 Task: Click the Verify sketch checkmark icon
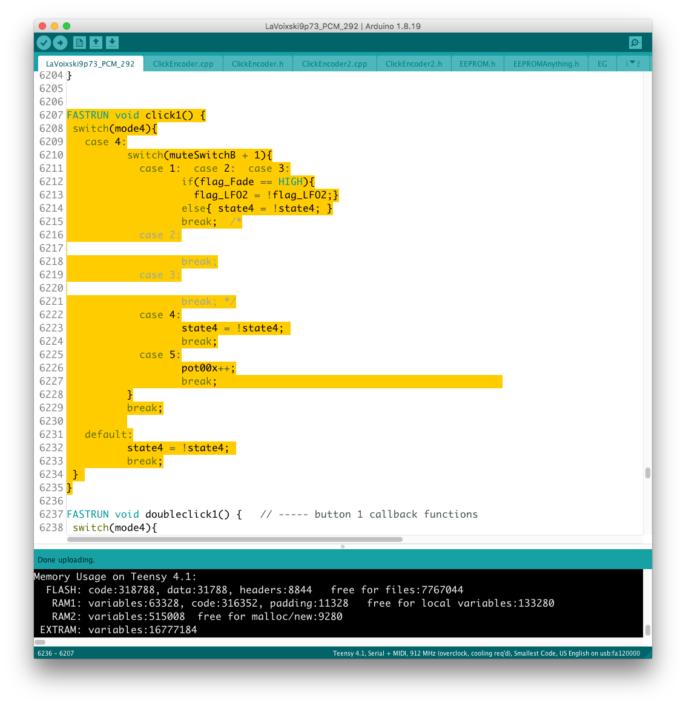tap(44, 42)
